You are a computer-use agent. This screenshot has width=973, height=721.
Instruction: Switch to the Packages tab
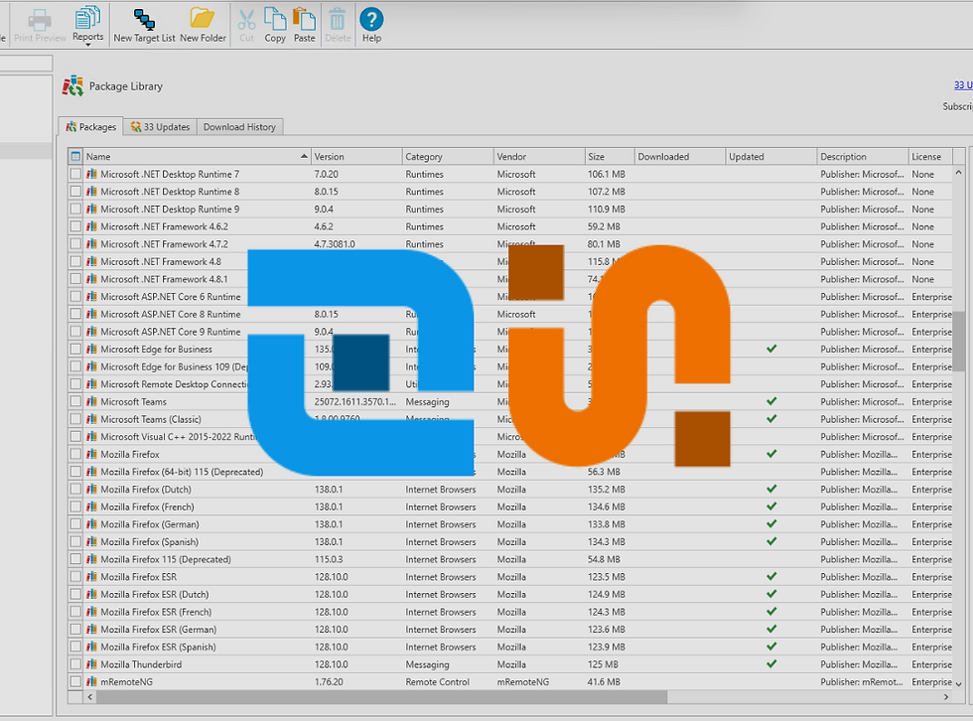point(91,126)
